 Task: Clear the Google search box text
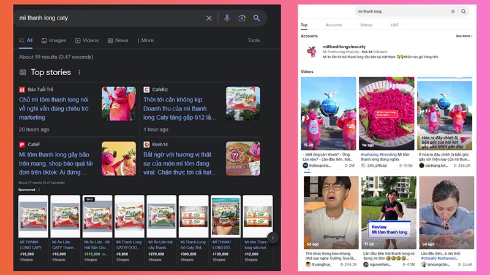(209, 18)
